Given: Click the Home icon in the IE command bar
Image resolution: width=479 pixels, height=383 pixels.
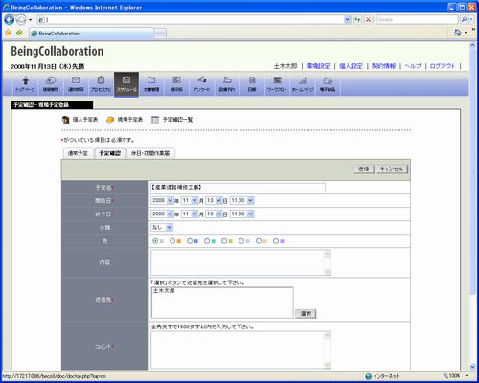Looking at the screenshot, I should click(x=458, y=33).
